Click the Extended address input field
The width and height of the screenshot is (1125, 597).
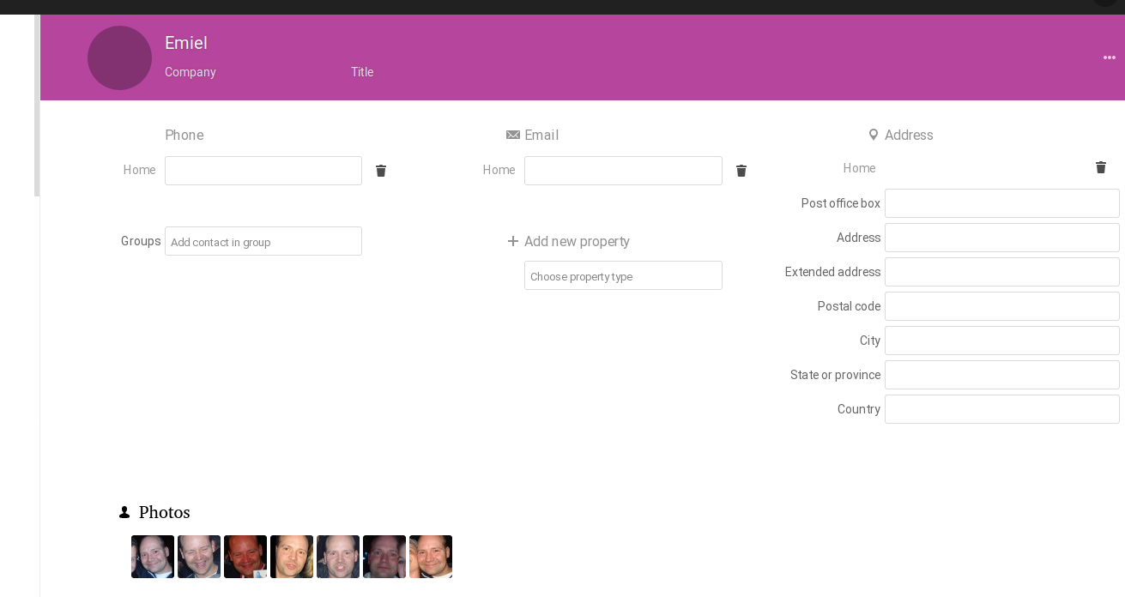click(x=1002, y=272)
